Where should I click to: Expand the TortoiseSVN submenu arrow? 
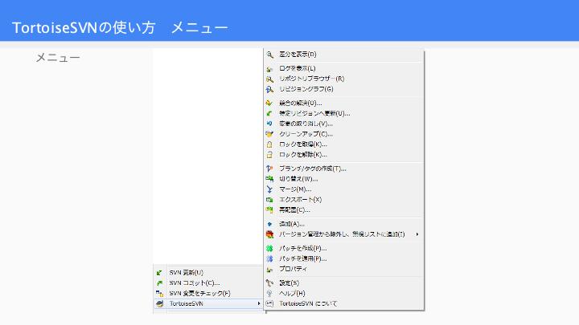tap(259, 303)
